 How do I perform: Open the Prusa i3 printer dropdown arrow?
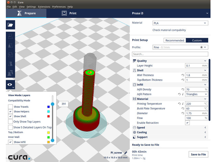[207, 13]
